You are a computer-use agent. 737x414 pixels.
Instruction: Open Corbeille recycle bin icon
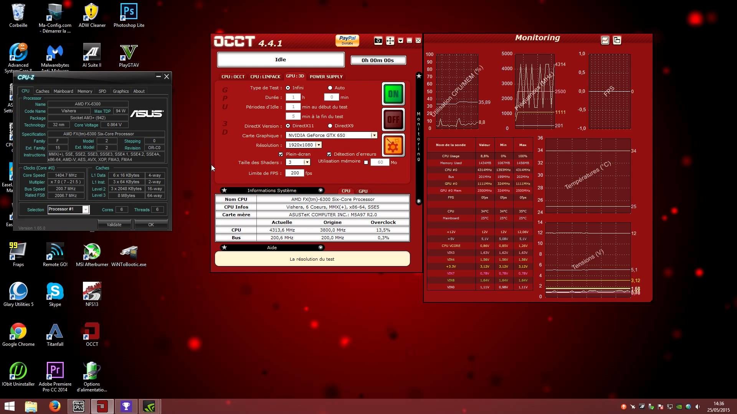coord(18,15)
